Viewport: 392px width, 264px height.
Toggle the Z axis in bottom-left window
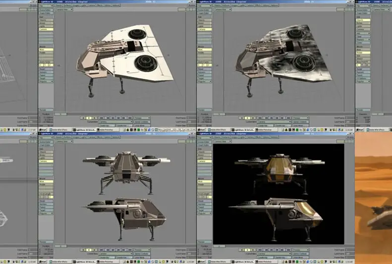[50, 197]
